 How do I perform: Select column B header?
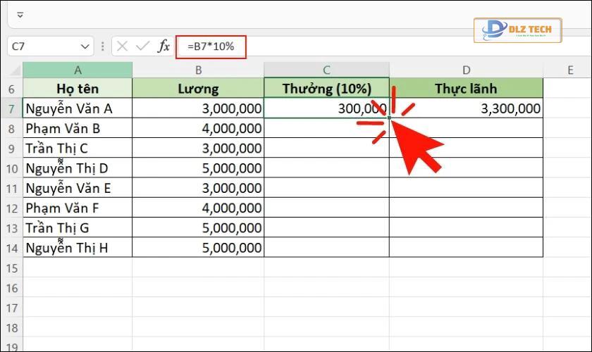coord(198,70)
